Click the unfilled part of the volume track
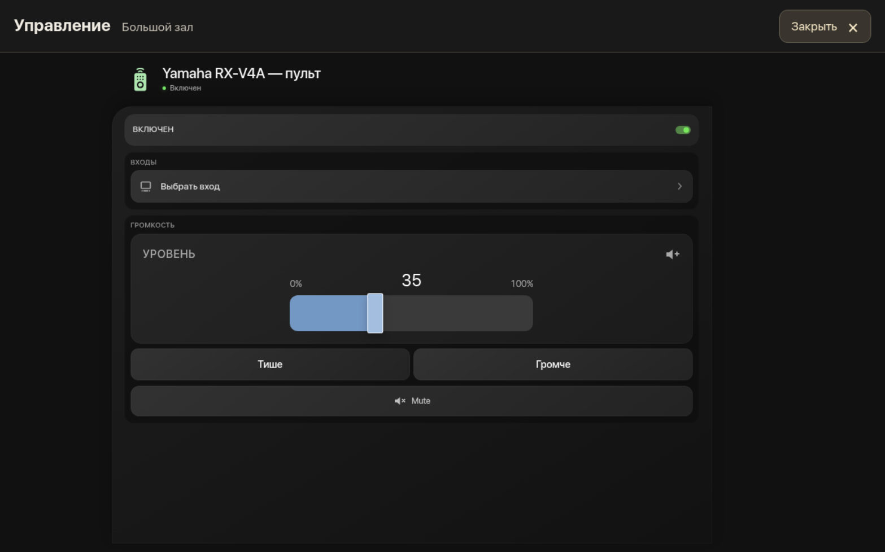 click(x=458, y=313)
